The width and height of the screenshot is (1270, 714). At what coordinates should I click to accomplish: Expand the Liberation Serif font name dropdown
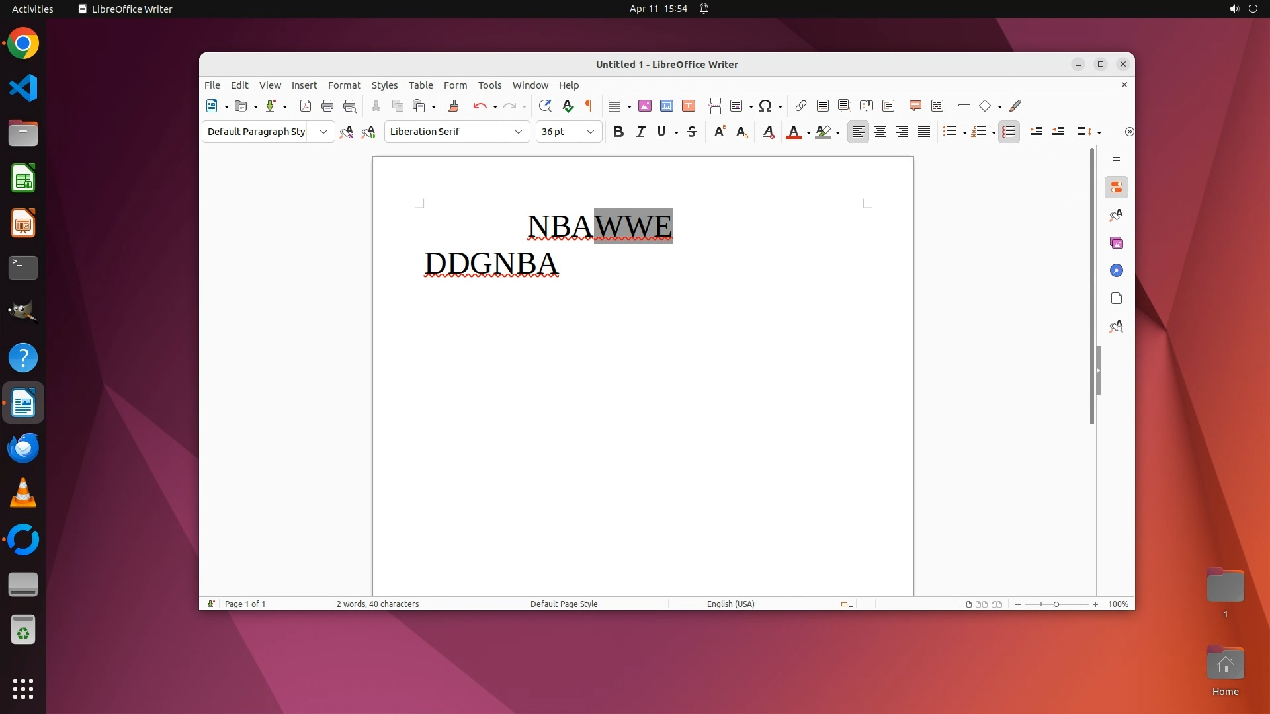point(519,132)
